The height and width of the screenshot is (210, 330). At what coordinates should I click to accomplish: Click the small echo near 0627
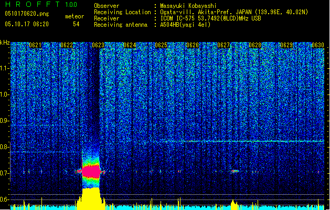tap(235, 171)
